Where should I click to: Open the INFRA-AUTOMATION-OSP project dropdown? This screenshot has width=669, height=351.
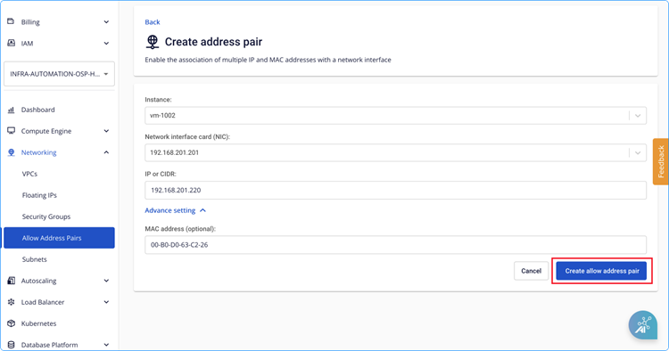[x=59, y=74]
